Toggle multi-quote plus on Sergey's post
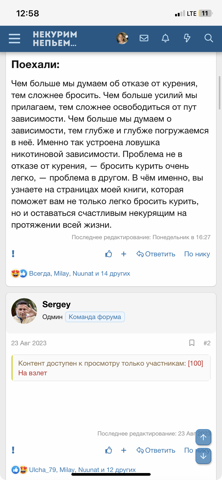Viewport: 222px width, 480px height. coord(124,450)
